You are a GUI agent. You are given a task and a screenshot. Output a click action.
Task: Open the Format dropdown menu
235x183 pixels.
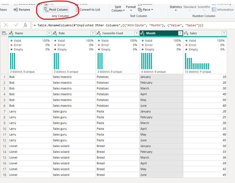(131, 8)
